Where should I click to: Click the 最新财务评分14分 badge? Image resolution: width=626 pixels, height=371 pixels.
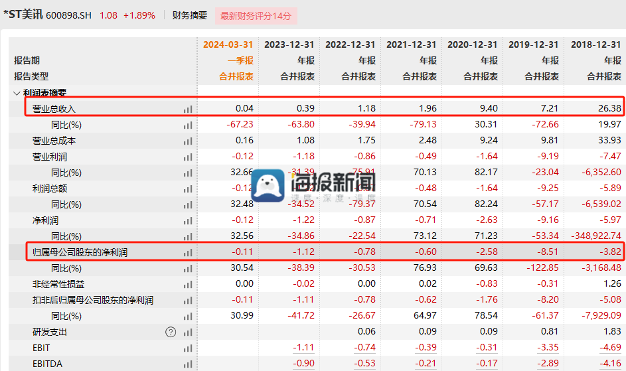[x=256, y=16]
